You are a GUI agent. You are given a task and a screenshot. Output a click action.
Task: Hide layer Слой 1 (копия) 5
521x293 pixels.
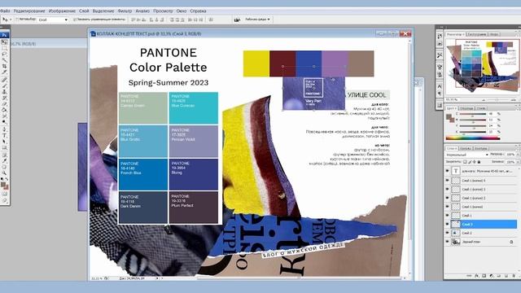(x=447, y=180)
